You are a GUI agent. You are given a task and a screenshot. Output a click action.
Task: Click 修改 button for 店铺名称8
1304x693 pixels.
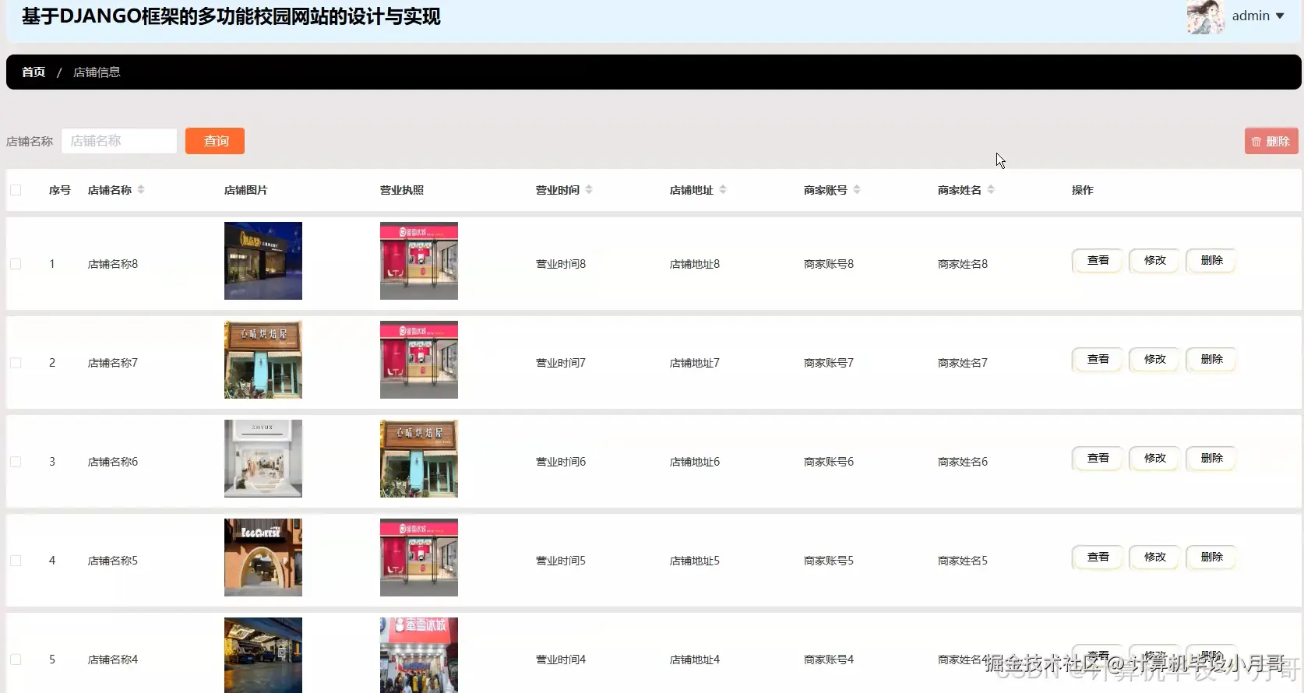tap(1154, 260)
